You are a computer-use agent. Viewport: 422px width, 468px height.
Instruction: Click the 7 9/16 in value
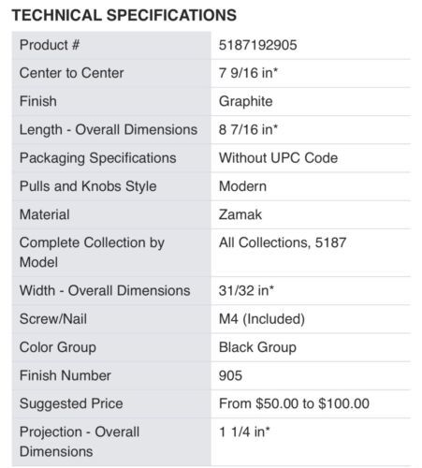[x=248, y=73]
